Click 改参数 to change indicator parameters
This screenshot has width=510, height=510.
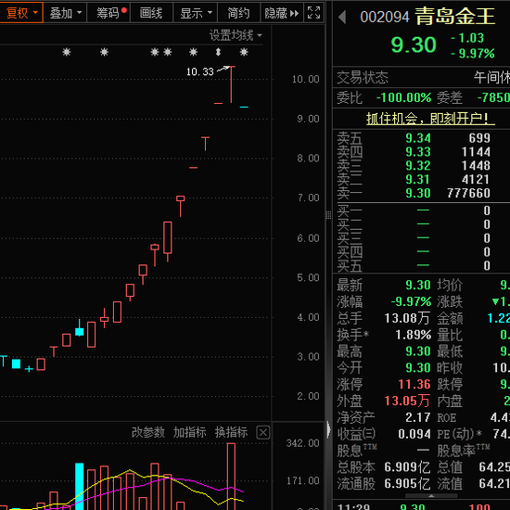[148, 432]
